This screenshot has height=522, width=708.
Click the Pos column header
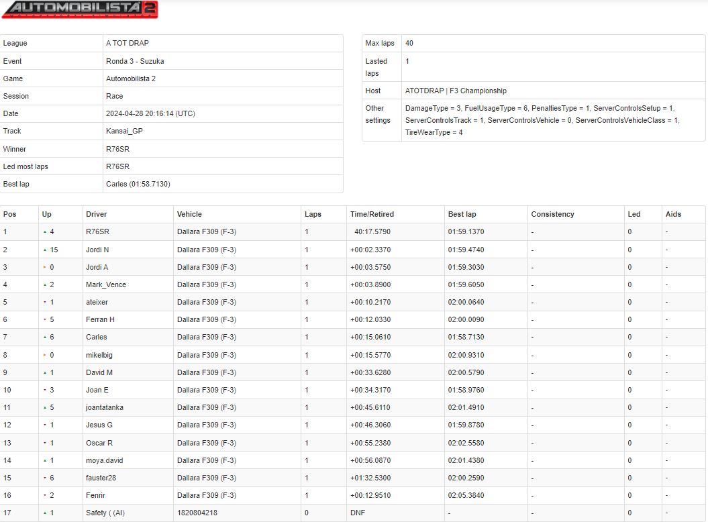click(9, 214)
